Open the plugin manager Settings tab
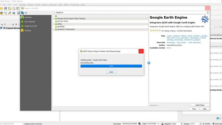Viewport: 222px width, 125px height. [36, 31]
